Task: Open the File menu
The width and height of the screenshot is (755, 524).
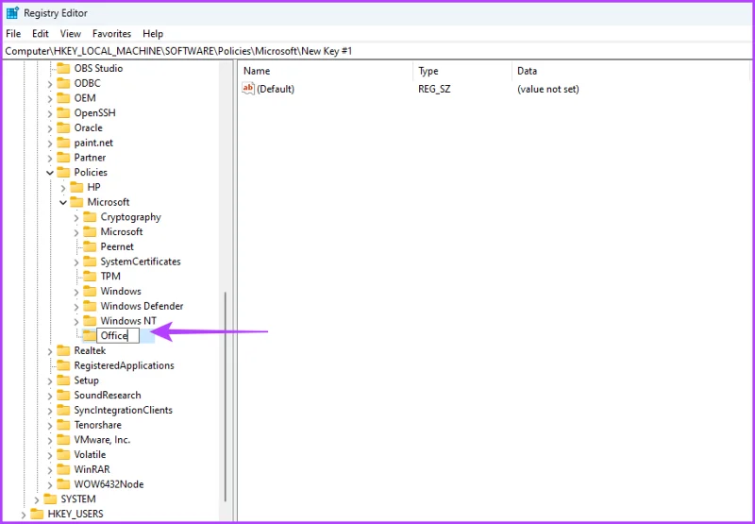Action: (13, 34)
